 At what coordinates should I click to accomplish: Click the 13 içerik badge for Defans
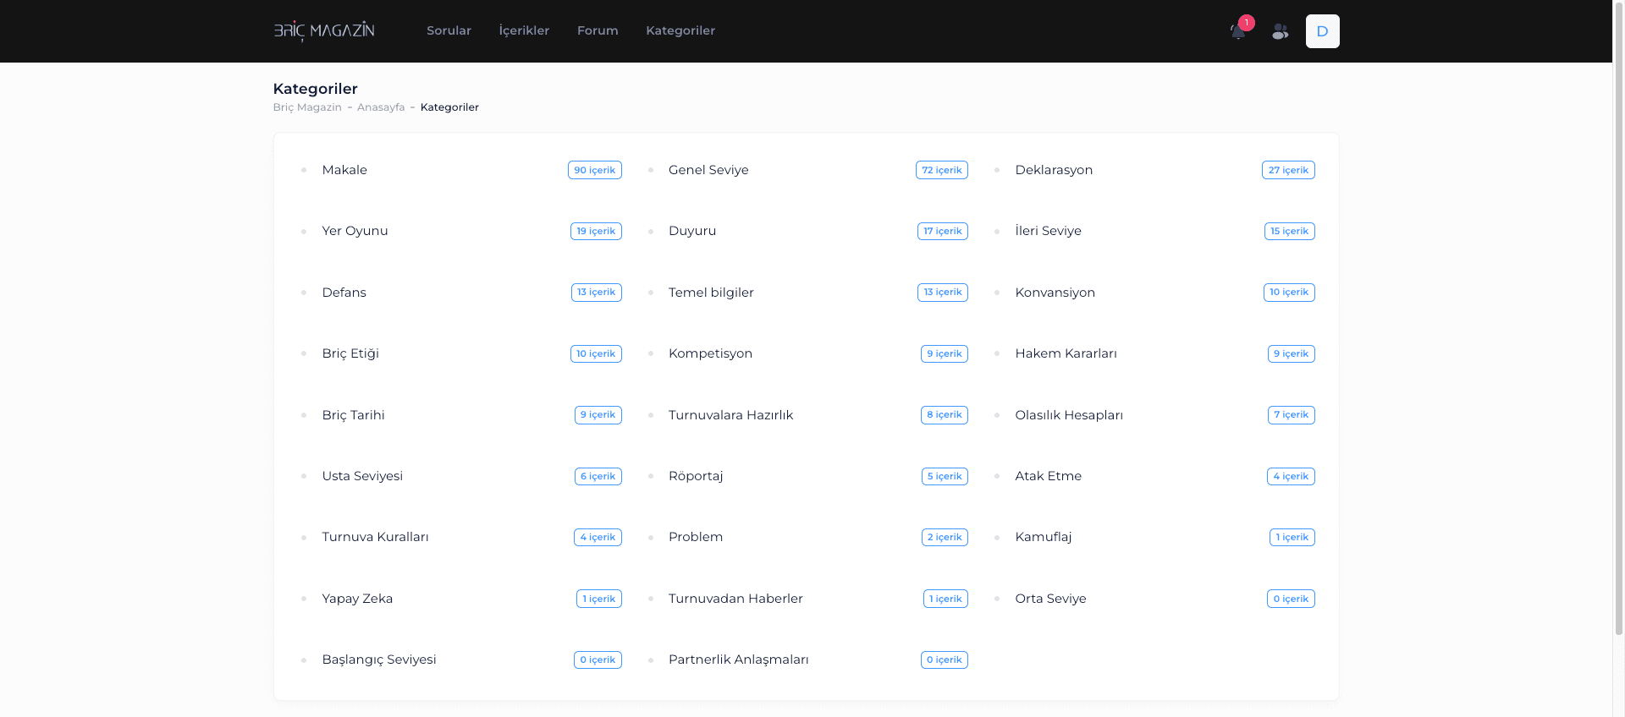click(597, 293)
